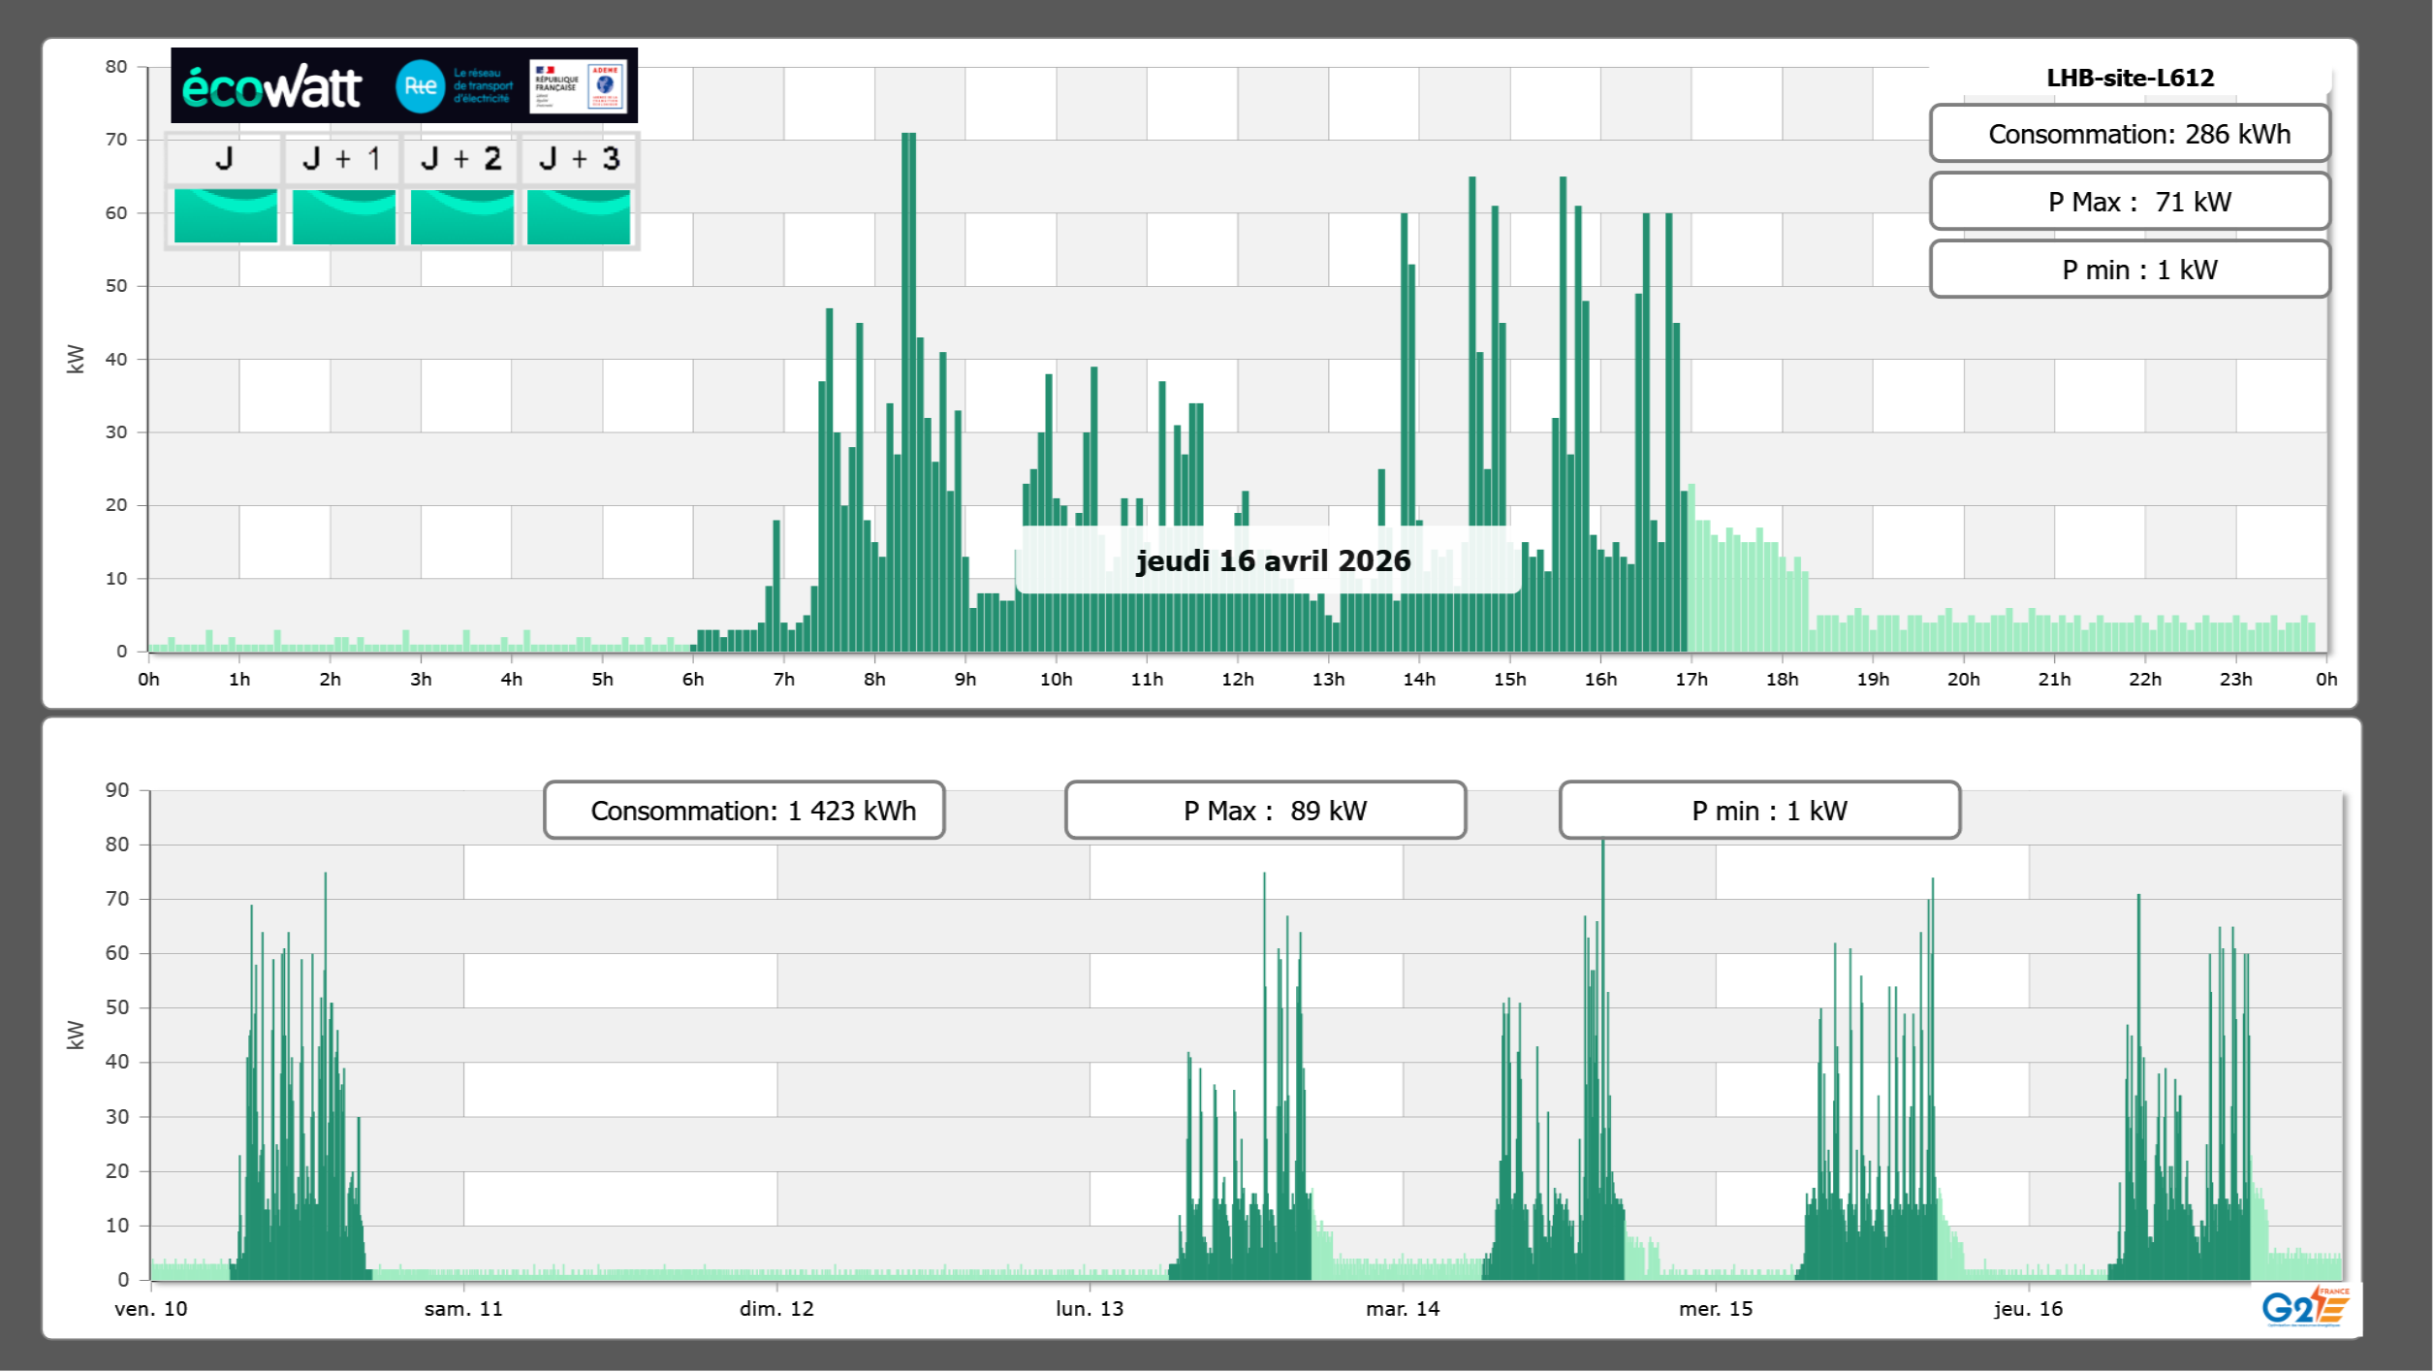The width and height of the screenshot is (2434, 1372).
Task: Select the J + 3 day header
Action: (579, 158)
